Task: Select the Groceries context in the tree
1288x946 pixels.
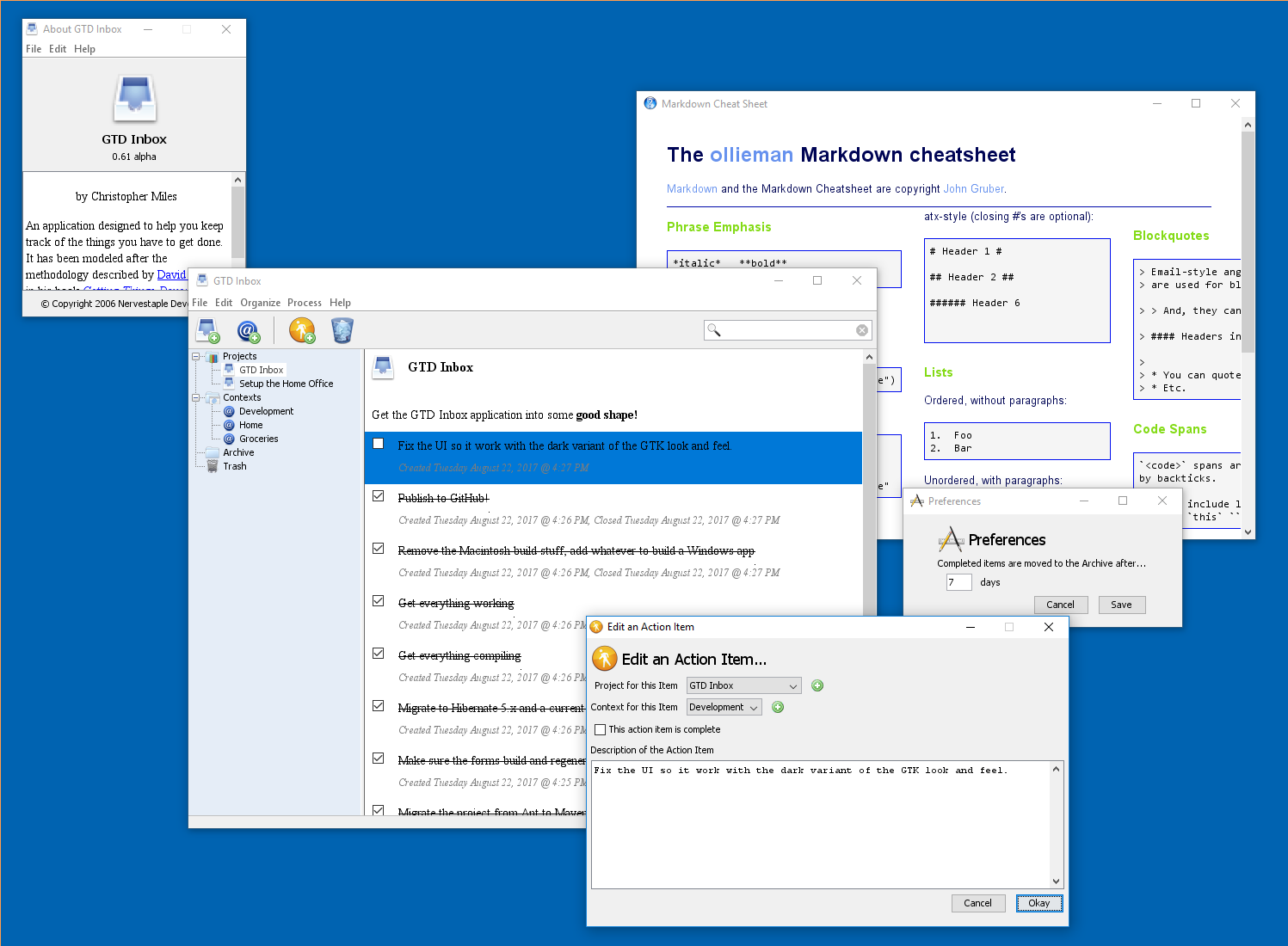Action: (258, 439)
